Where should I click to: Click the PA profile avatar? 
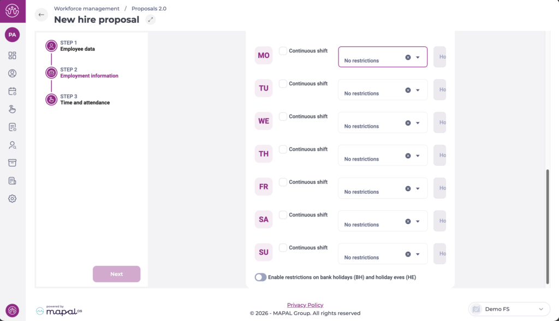click(12, 35)
